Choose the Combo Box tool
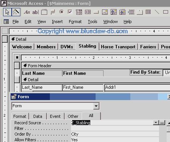Viewport: 170px width, 142px height. tap(79, 12)
